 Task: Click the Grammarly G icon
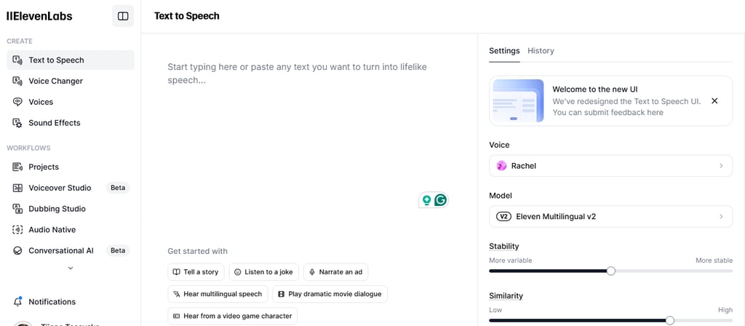point(441,200)
